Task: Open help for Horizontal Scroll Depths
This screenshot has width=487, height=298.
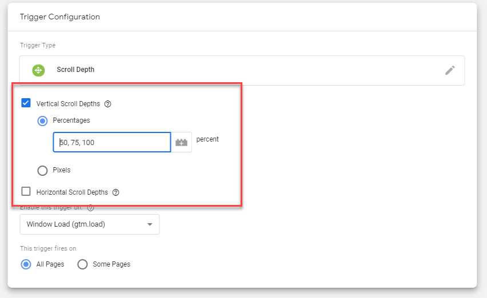Action: pos(115,192)
